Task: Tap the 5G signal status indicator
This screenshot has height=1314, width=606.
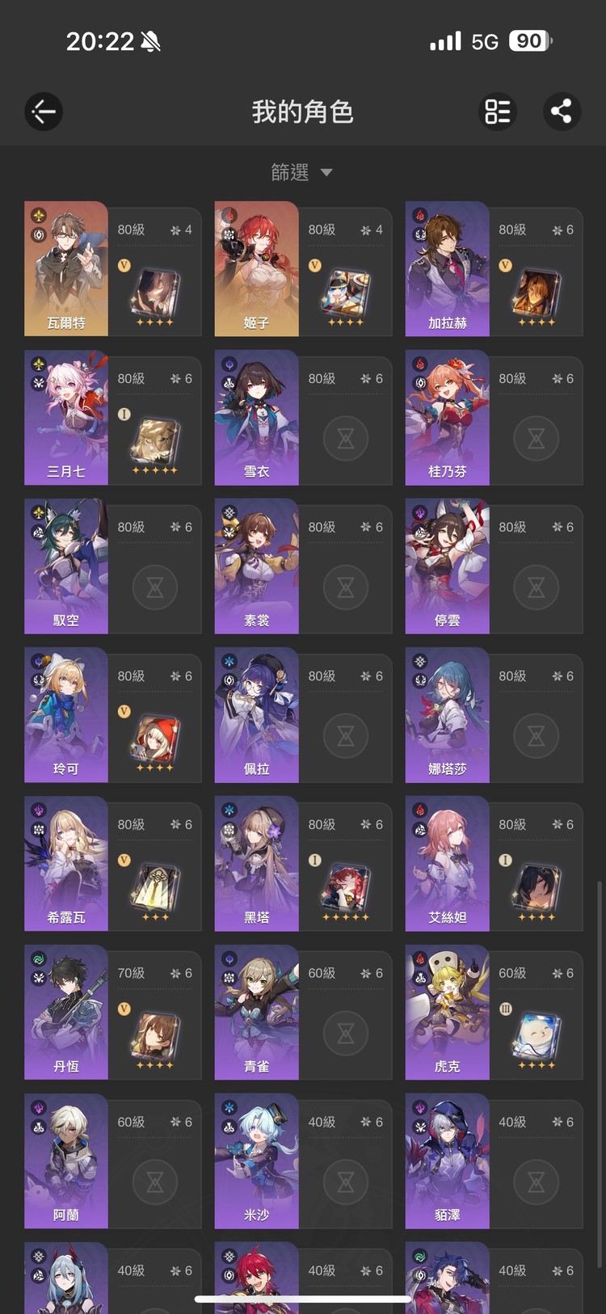Action: 485,41
